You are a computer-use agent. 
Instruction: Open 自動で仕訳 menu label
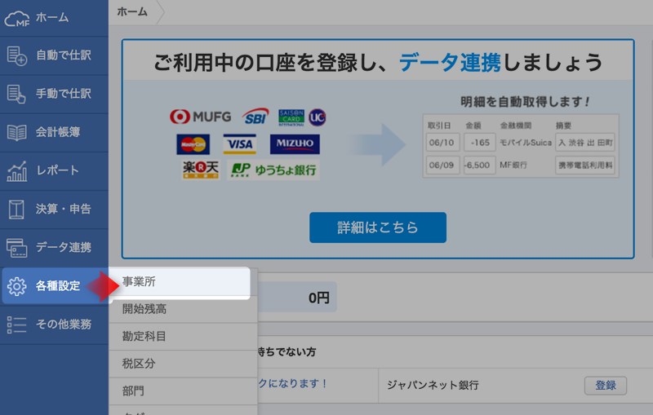pyautogui.click(x=64, y=55)
